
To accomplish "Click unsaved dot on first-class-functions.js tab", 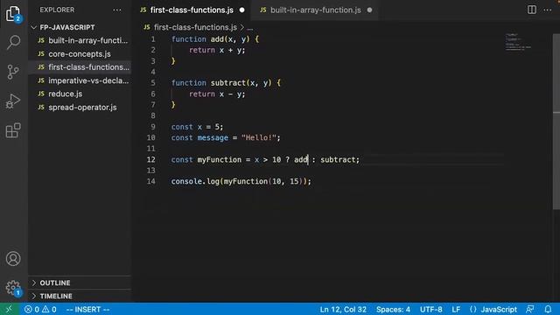I will click(242, 10).
